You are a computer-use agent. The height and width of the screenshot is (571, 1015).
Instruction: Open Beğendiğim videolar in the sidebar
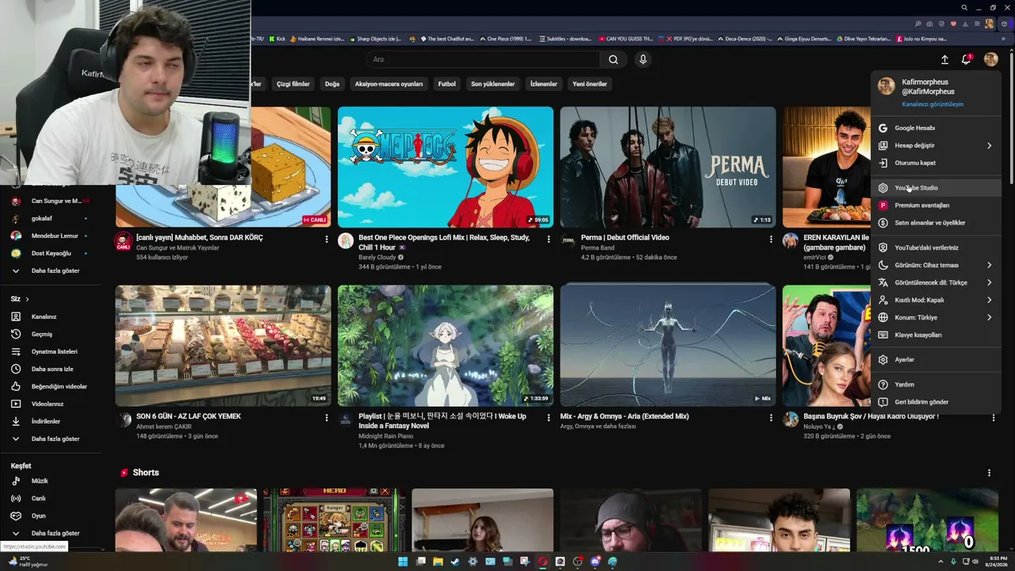51,386
